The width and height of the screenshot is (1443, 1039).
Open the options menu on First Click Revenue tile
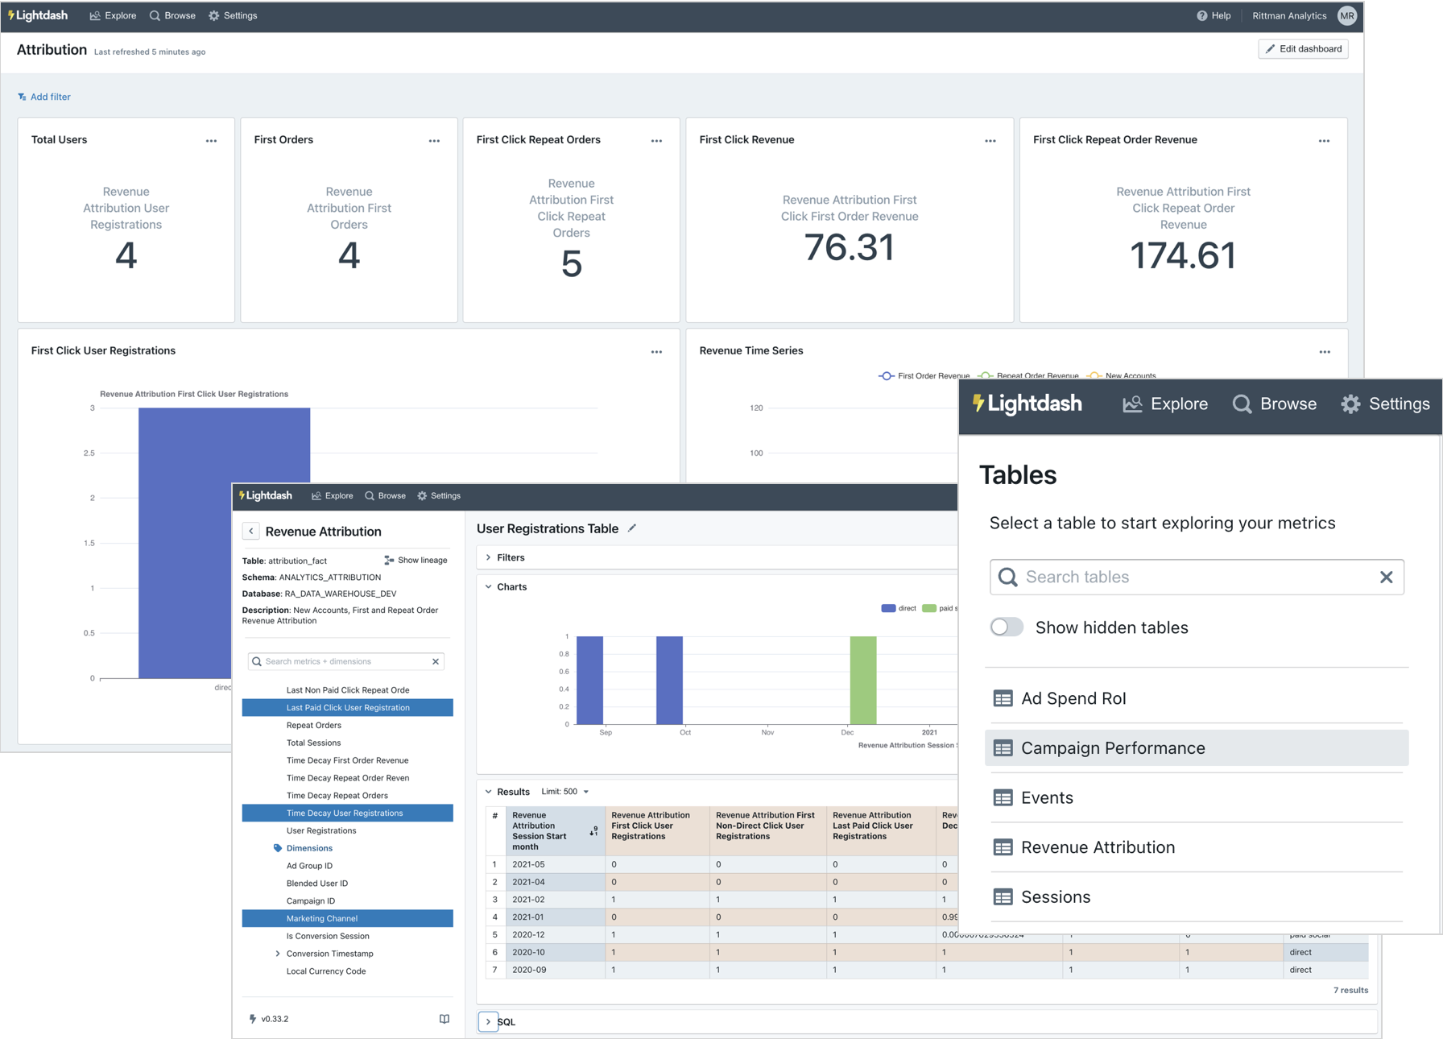click(990, 140)
